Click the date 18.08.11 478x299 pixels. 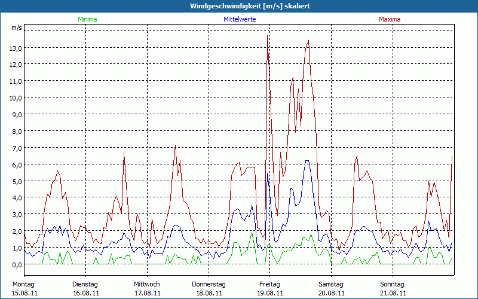(209, 293)
